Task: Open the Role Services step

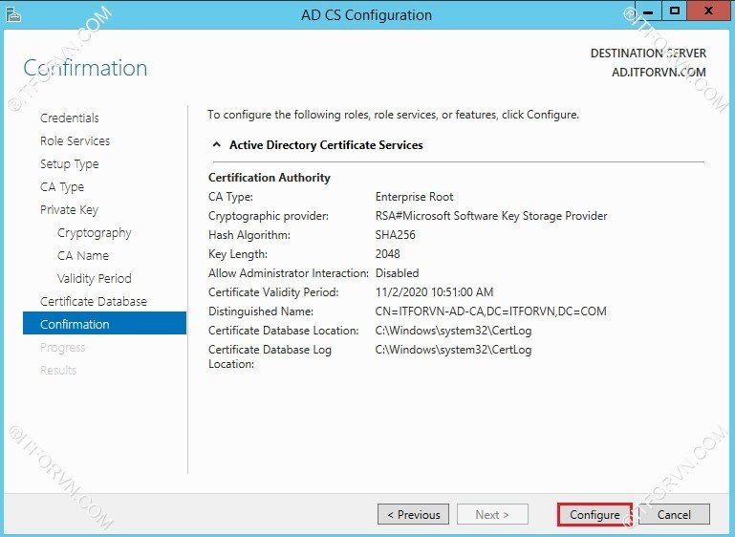Action: (x=75, y=140)
